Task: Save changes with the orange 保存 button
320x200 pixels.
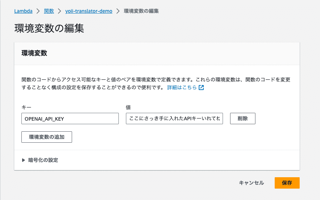Action: pos(287,183)
